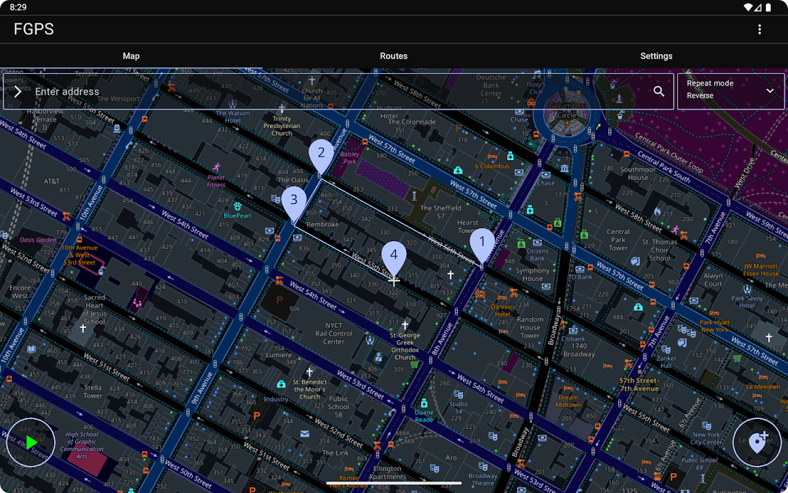
Task: Tap the Southmoor House label
Action: point(638,174)
